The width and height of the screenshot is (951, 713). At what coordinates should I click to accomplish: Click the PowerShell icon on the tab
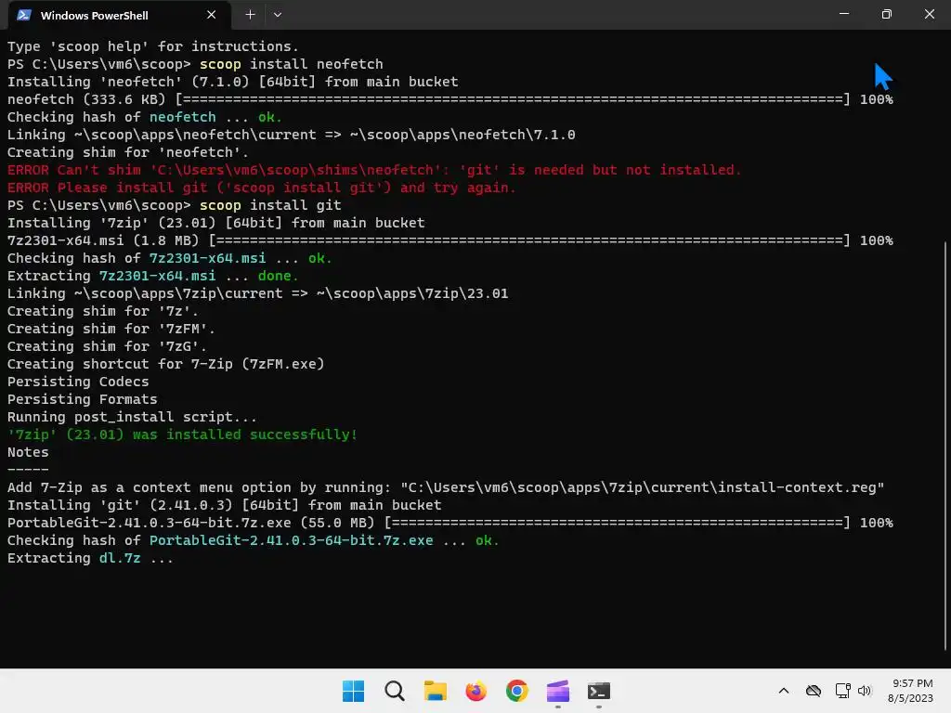pyautogui.click(x=24, y=15)
